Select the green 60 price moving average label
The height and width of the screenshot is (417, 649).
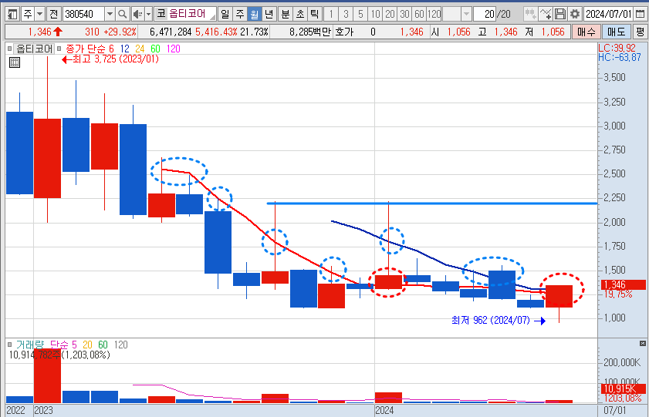pyautogui.click(x=155, y=49)
